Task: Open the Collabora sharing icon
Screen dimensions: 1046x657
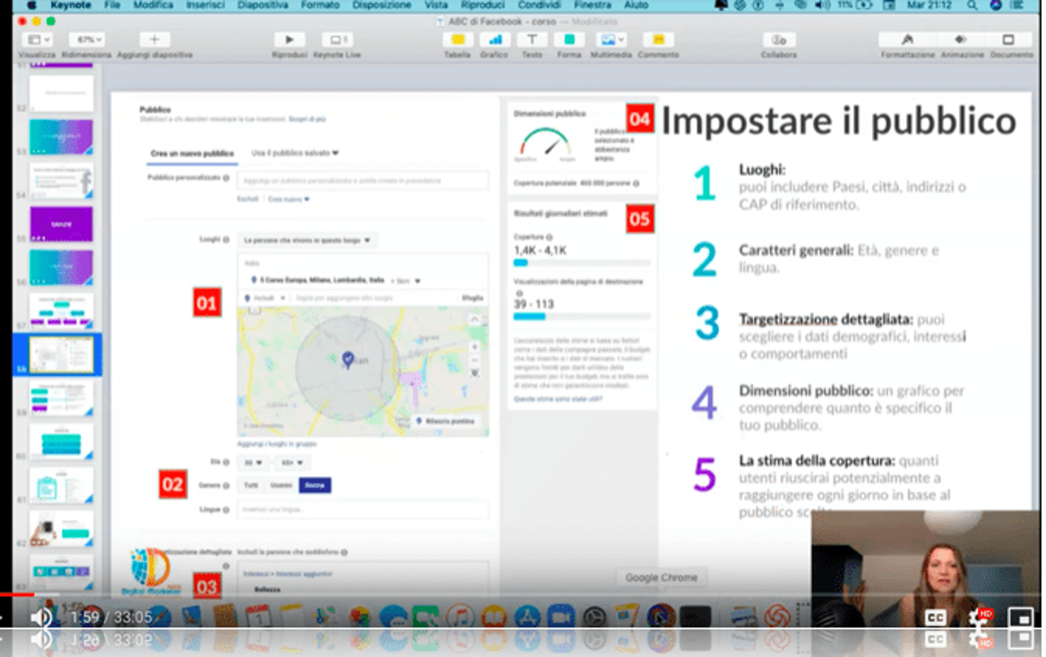Action: click(779, 40)
